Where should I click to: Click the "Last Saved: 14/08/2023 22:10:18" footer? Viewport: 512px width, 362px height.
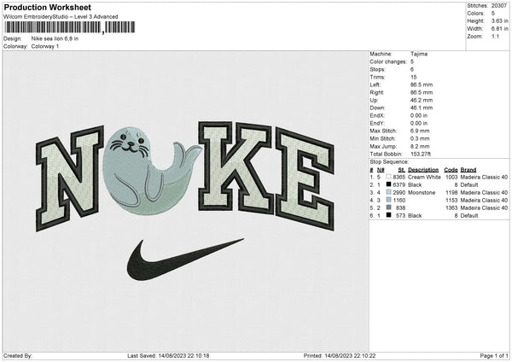[168, 356]
